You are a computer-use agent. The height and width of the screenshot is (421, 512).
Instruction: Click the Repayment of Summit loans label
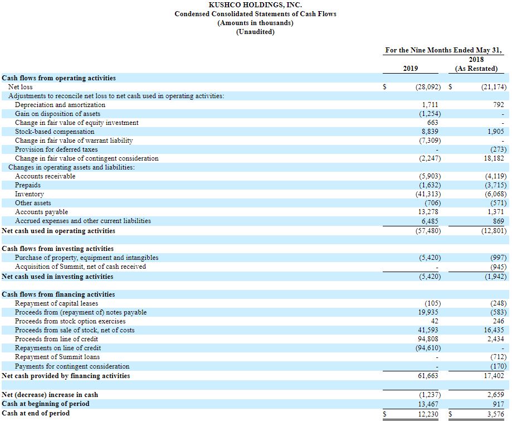click(x=57, y=357)
